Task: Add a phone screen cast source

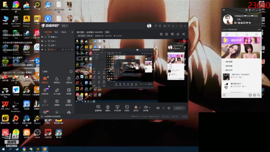Action: [x=117, y=108]
